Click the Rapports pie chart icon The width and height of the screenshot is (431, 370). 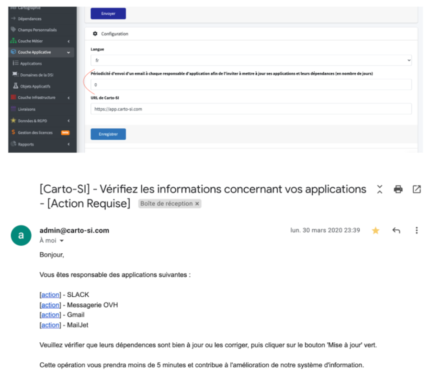click(x=13, y=144)
